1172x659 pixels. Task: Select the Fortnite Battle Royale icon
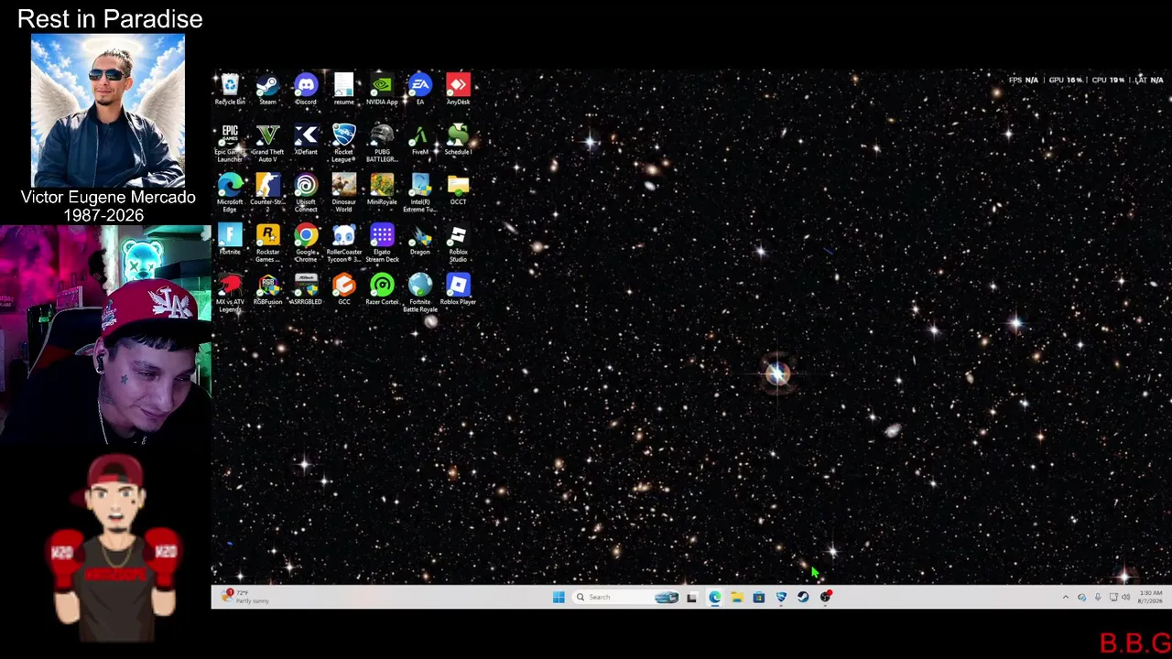click(420, 294)
